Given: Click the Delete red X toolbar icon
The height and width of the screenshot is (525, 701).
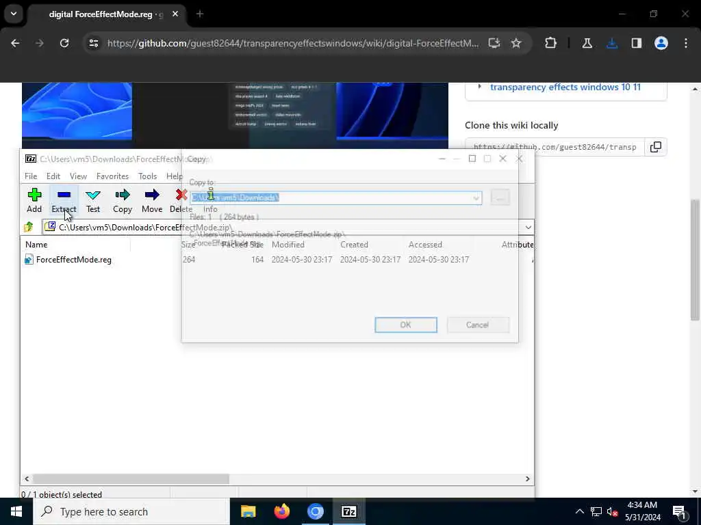Looking at the screenshot, I should tap(181, 200).
